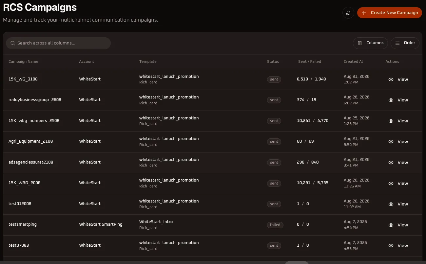Select campaign name Agri_Equipment_2108
The height and width of the screenshot is (264, 426).
[x=31, y=141]
